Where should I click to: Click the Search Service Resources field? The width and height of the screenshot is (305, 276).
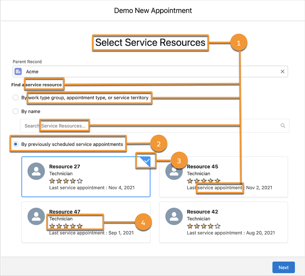(x=114, y=125)
